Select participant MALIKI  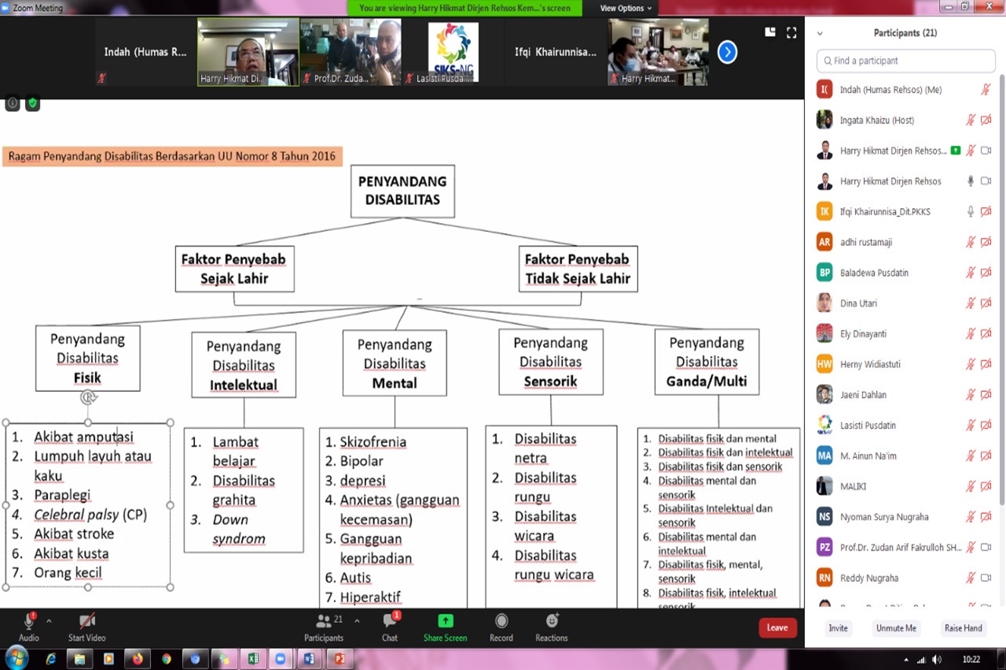[x=904, y=486]
